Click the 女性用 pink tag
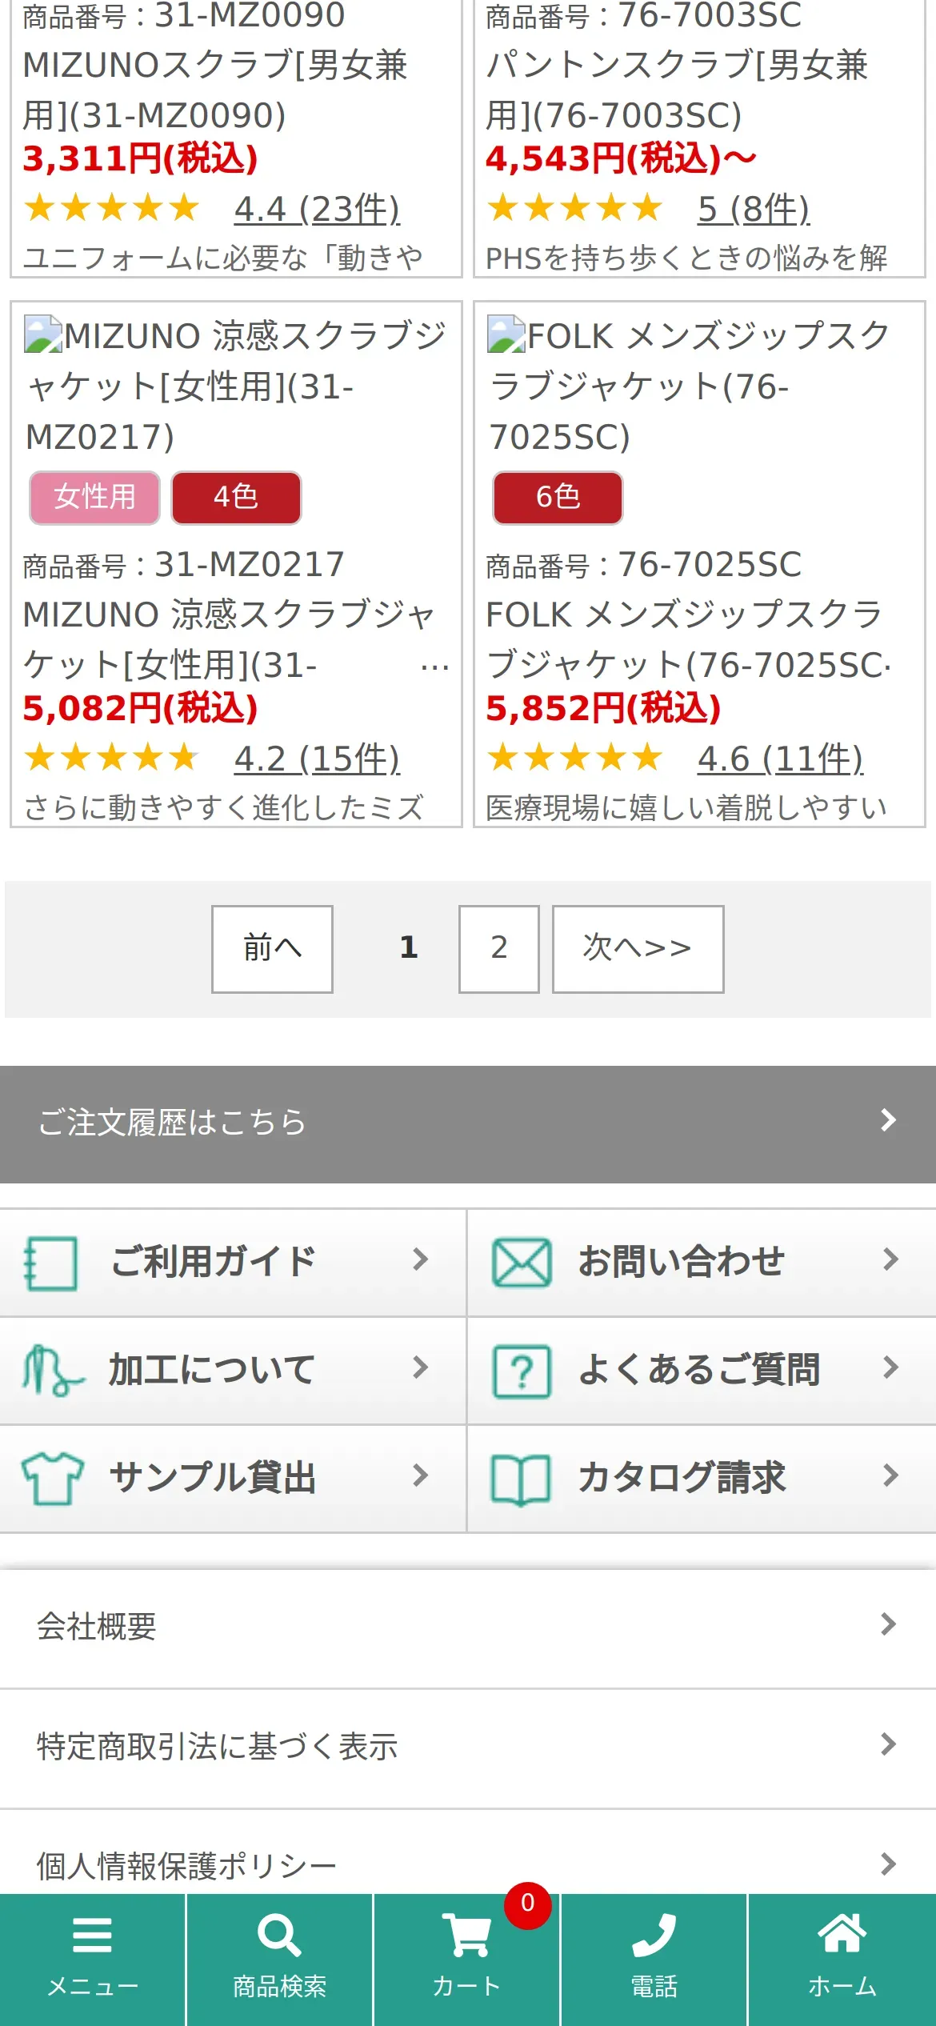The height and width of the screenshot is (2026, 936). pyautogui.click(x=94, y=498)
